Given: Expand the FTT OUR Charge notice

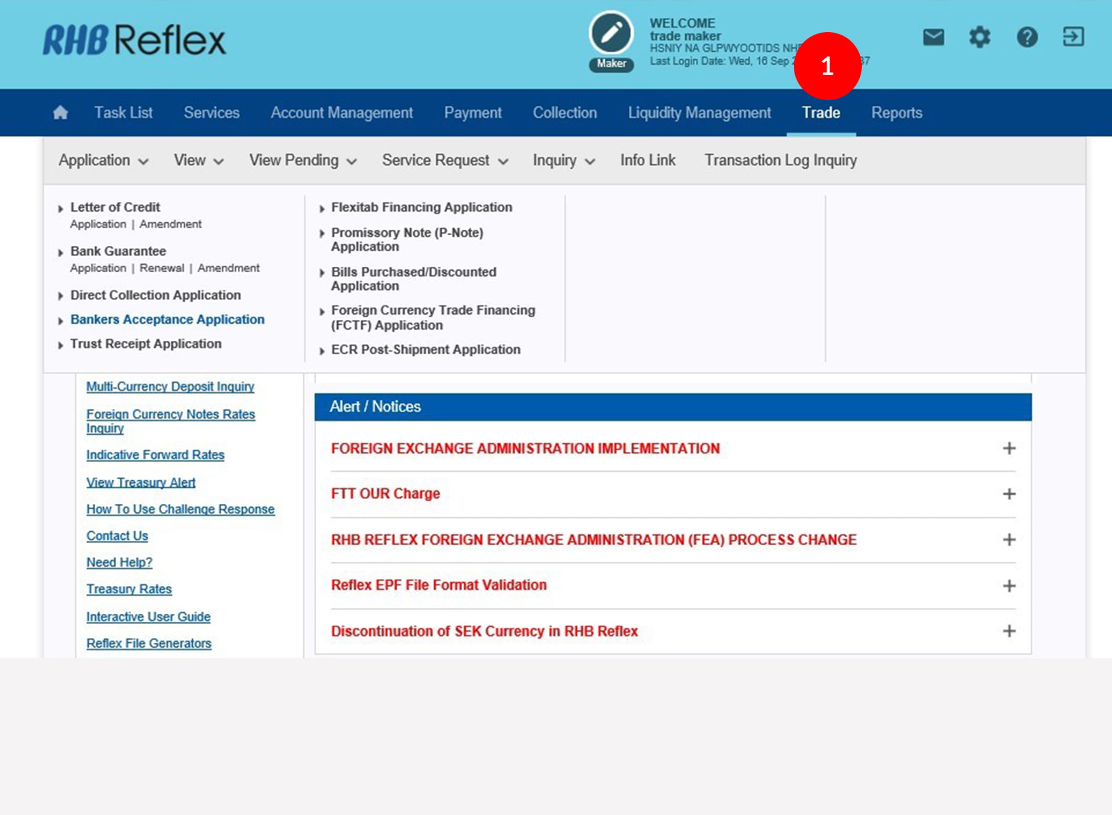Looking at the screenshot, I should click(x=1009, y=494).
